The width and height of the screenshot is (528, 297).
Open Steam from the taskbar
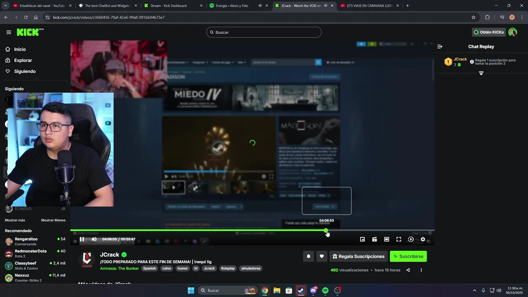pyautogui.click(x=301, y=290)
